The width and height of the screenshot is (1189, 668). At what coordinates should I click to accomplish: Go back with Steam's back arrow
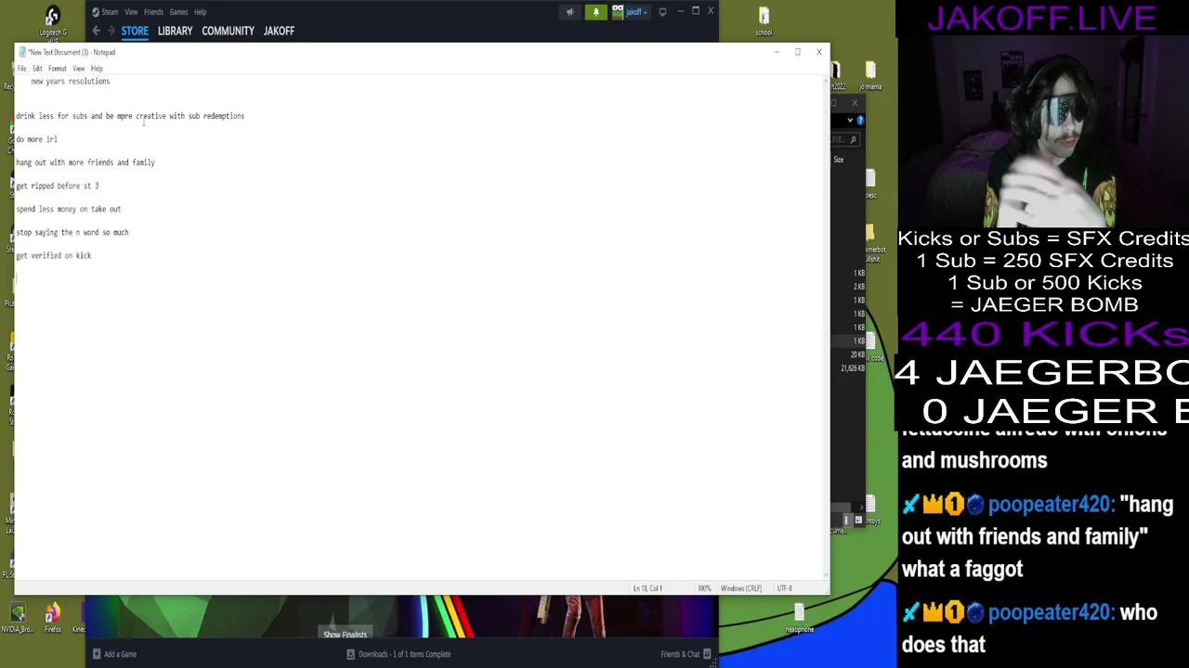point(96,31)
